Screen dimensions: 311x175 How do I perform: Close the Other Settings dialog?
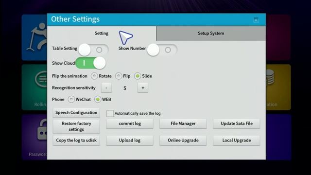point(256,20)
